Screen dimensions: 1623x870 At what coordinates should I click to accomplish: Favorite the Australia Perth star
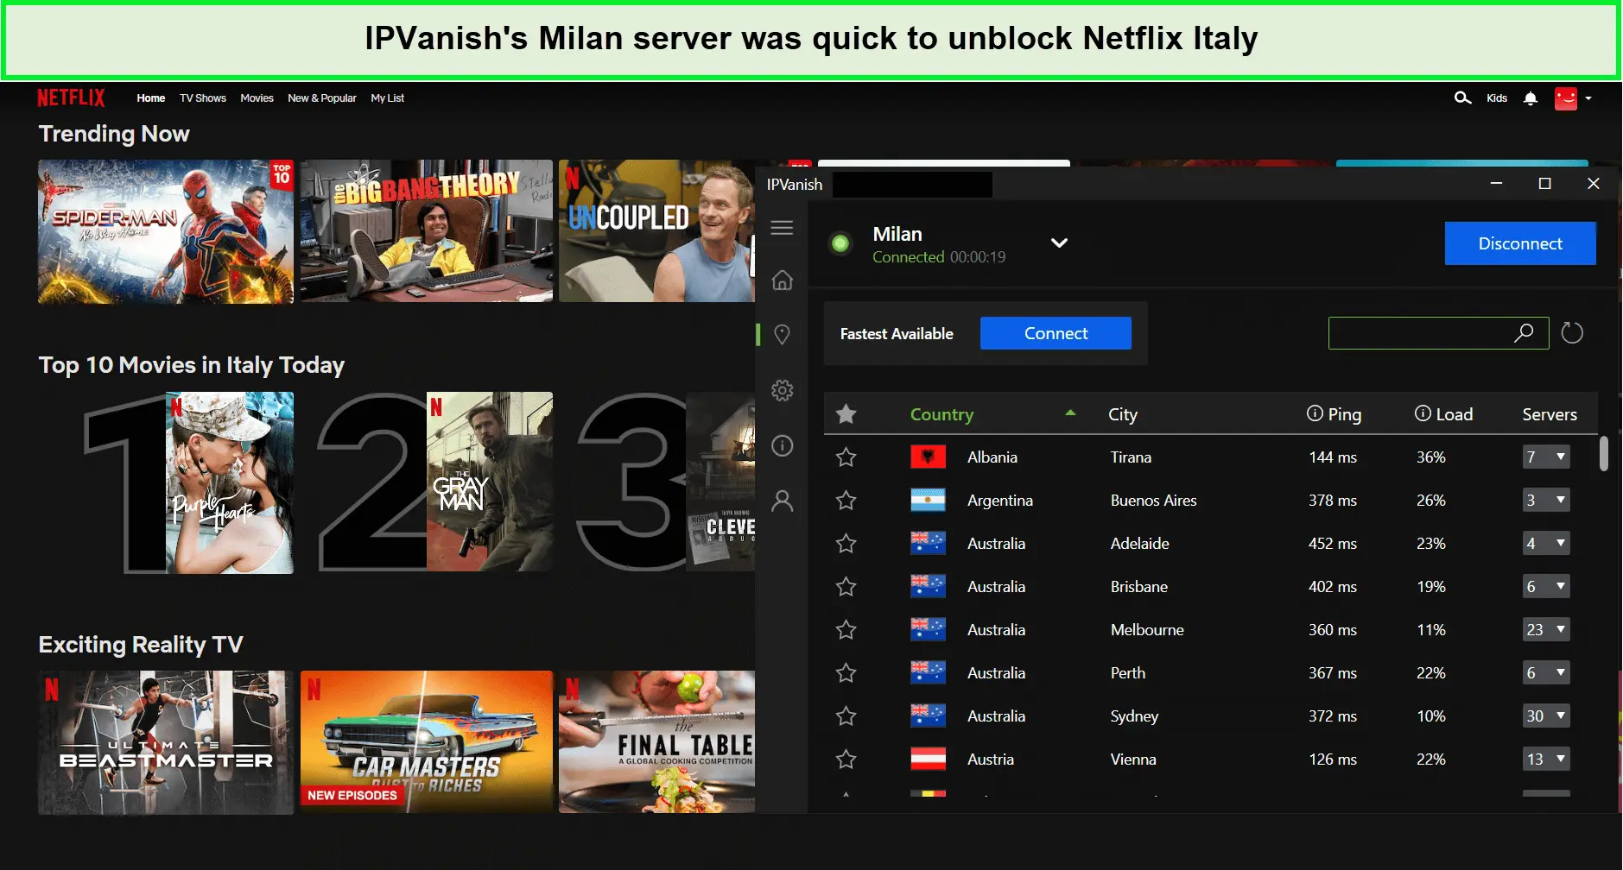(x=846, y=673)
